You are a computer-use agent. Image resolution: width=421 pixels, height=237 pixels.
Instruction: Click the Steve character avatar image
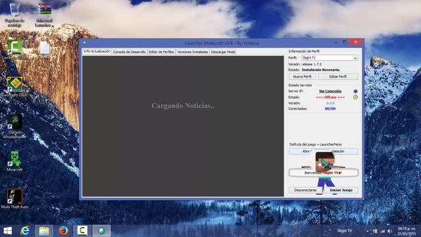pyautogui.click(x=325, y=172)
